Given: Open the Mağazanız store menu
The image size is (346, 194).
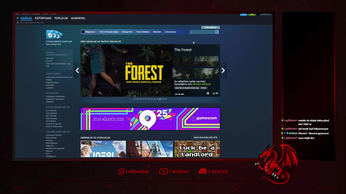Looking at the screenshot, I should [x=90, y=32].
